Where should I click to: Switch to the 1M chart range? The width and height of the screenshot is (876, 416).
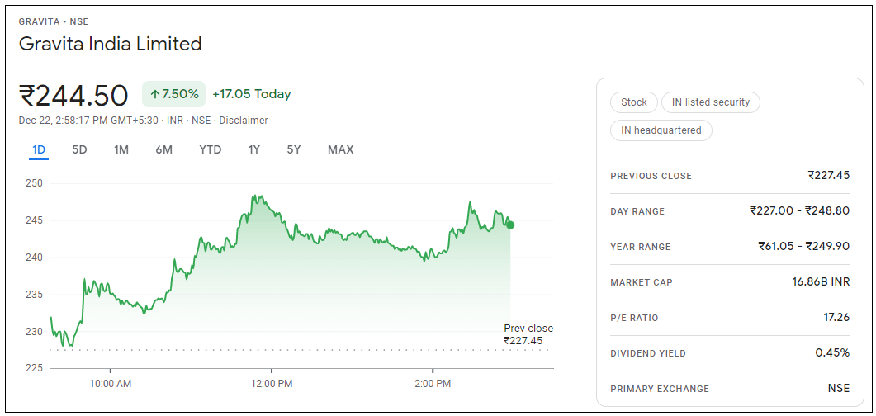121,149
